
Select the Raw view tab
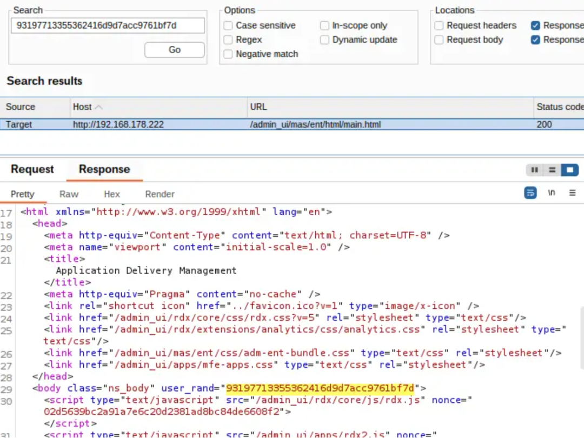point(69,194)
